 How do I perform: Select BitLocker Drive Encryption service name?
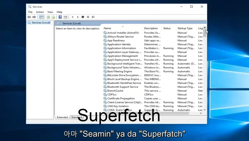pyautogui.click(x=124, y=75)
